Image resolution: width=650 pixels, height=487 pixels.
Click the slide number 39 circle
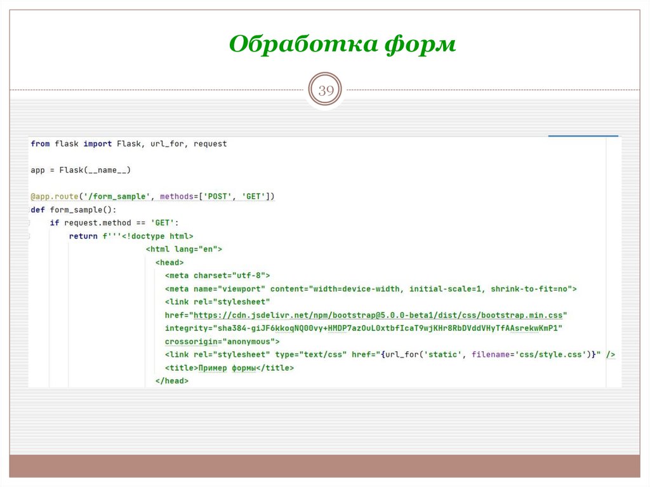(x=325, y=89)
